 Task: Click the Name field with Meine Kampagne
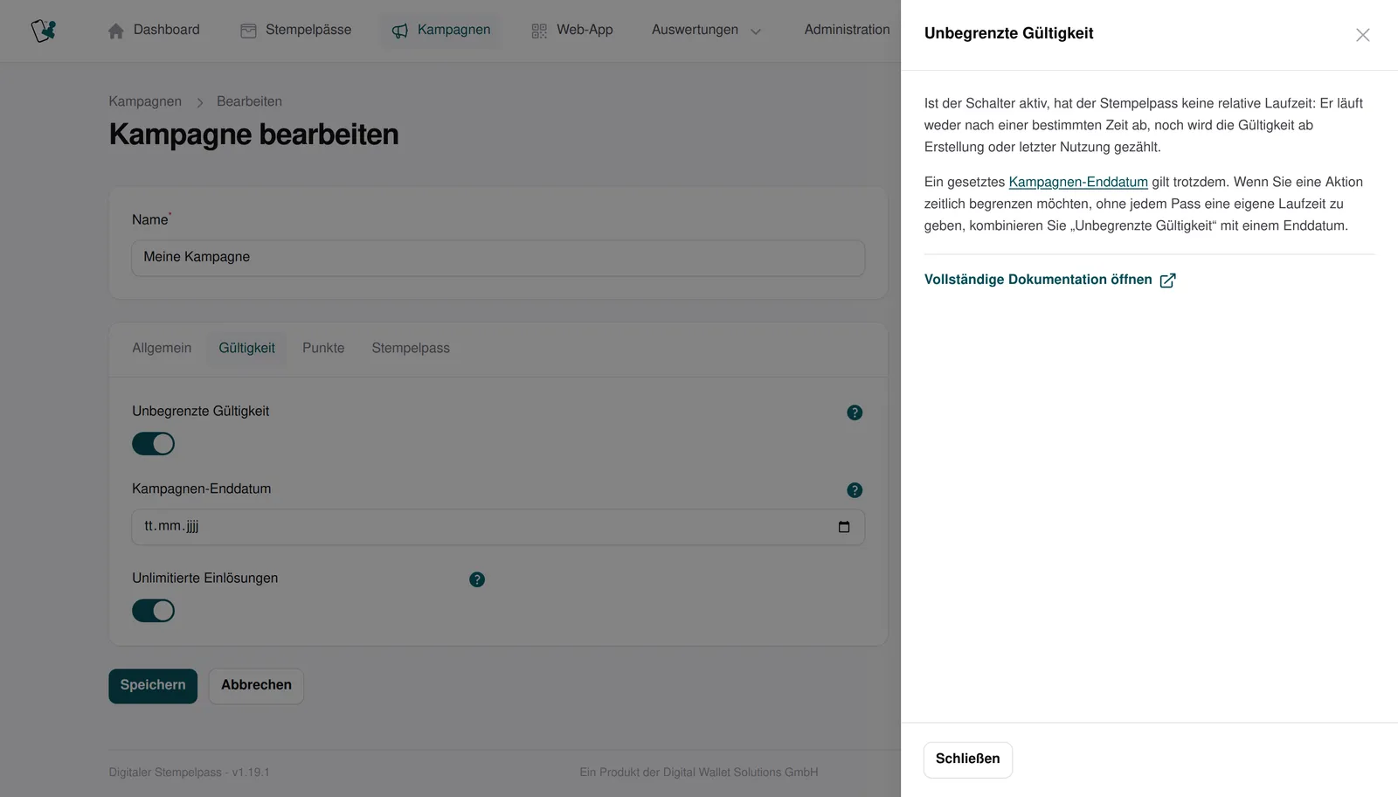498,258
